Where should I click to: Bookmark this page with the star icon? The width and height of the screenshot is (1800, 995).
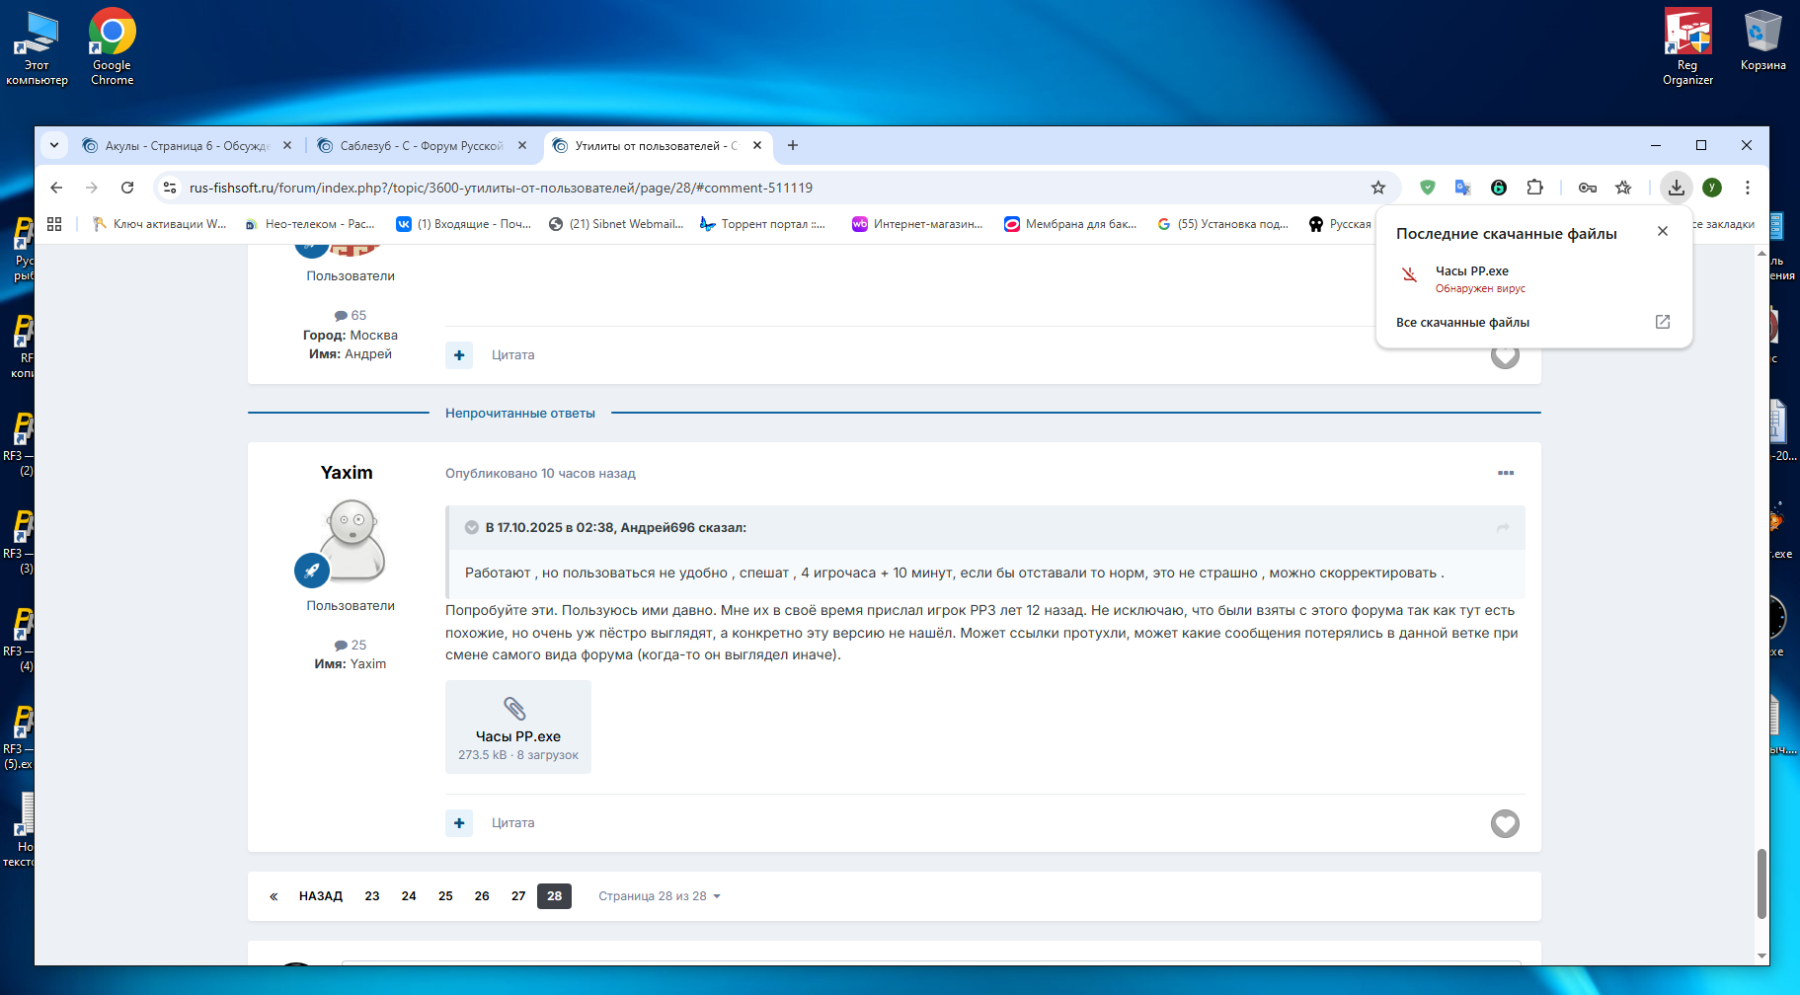[x=1378, y=188]
